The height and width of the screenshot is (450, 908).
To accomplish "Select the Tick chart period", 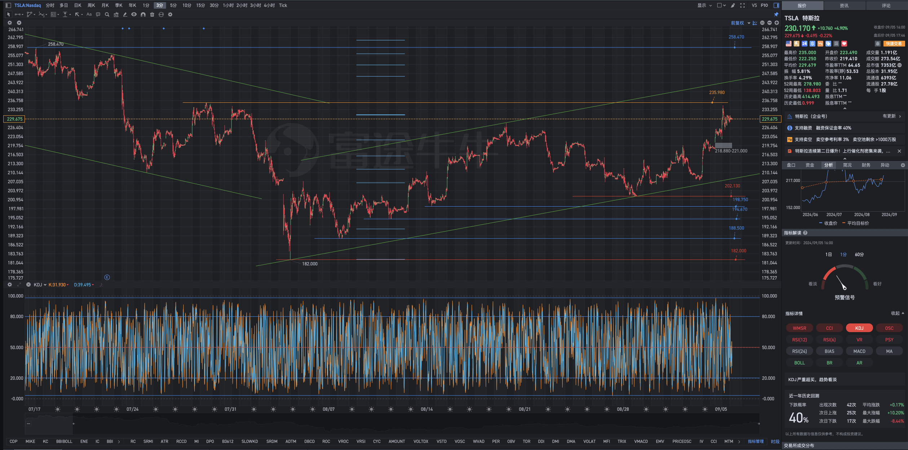I will [x=283, y=5].
